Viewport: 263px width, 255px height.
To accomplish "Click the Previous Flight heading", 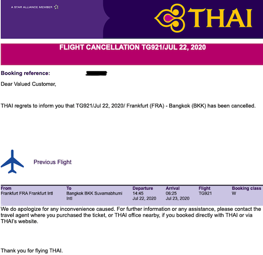I will click(x=53, y=162).
